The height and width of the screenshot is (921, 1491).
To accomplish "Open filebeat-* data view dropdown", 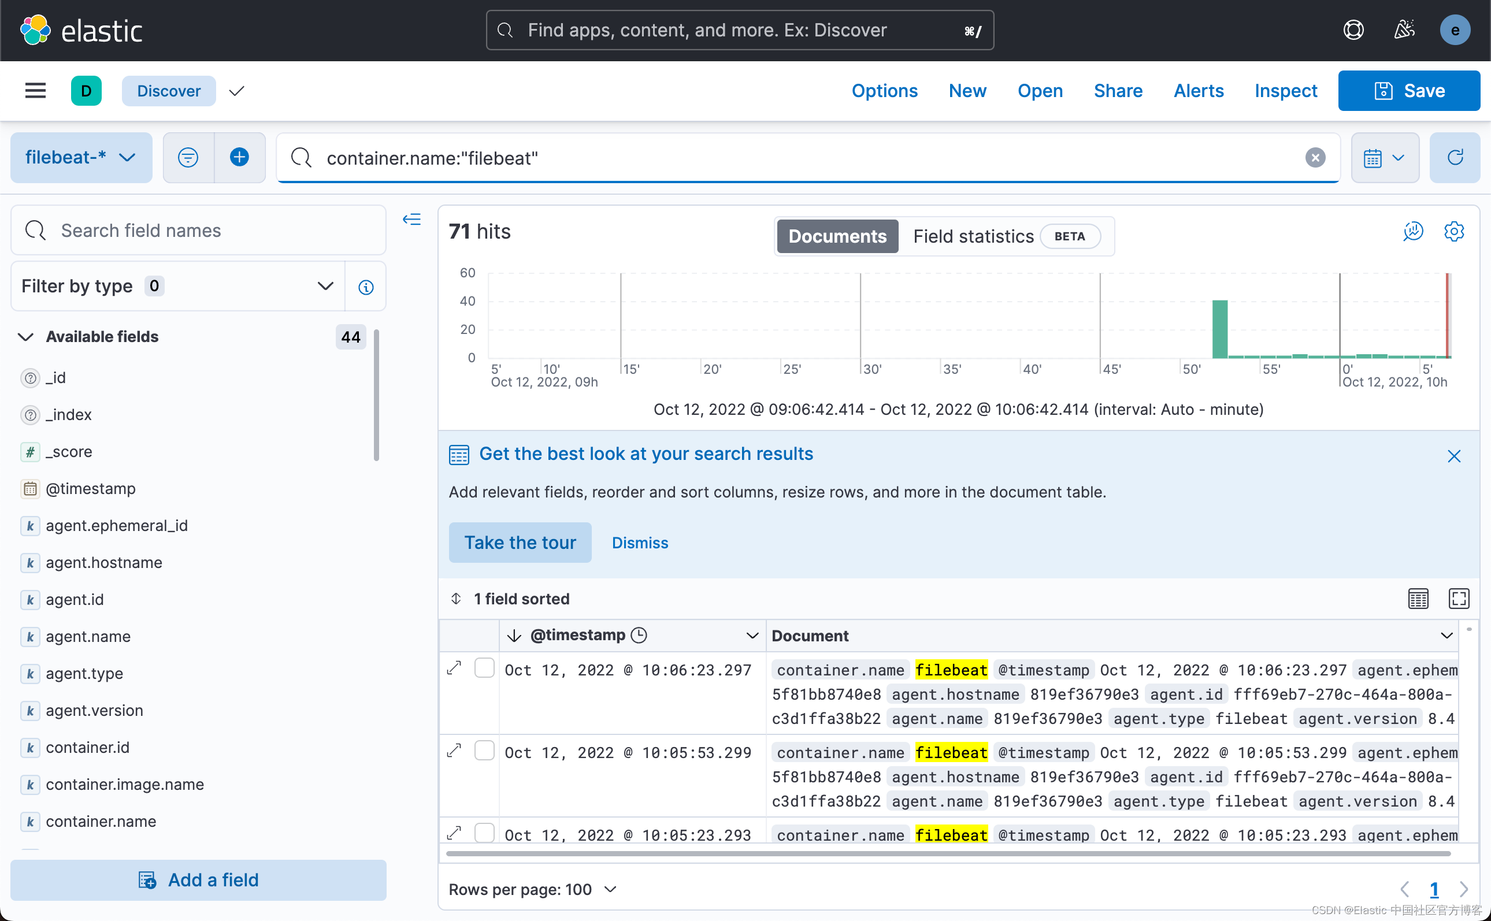I will pyautogui.click(x=81, y=158).
